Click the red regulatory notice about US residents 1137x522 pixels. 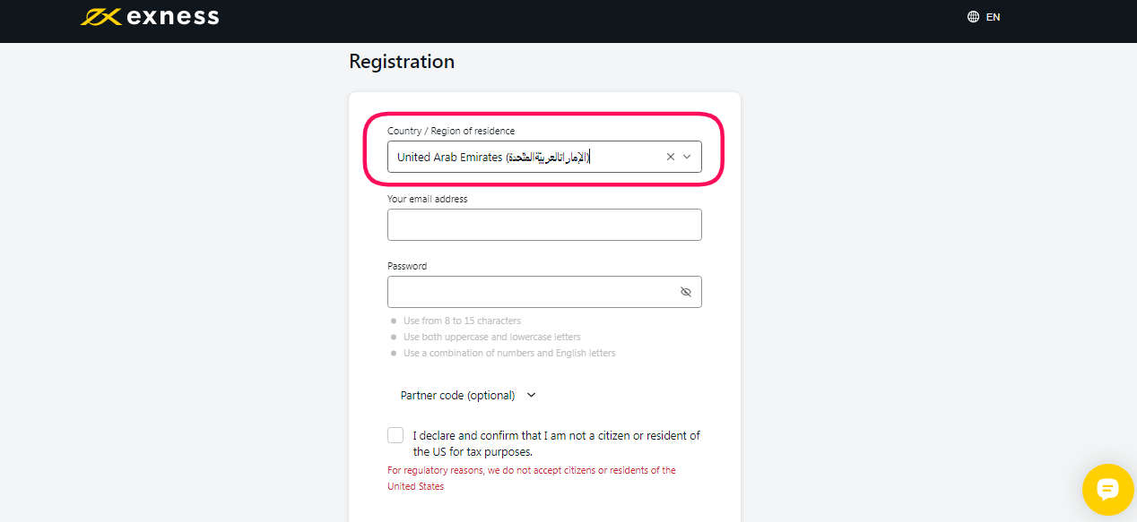[x=532, y=478]
